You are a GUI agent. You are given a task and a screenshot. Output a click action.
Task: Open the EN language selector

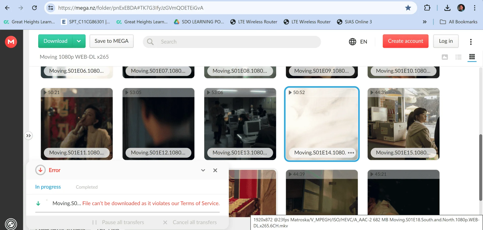click(358, 42)
